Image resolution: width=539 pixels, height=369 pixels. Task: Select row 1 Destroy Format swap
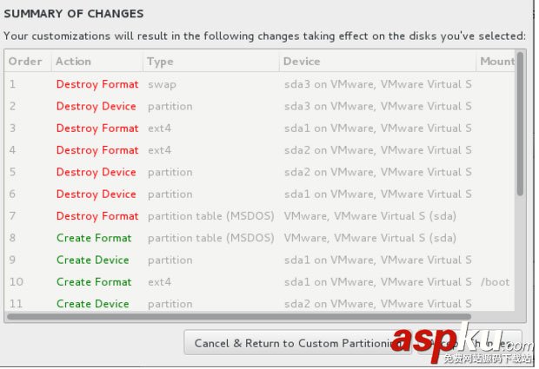[96, 84]
